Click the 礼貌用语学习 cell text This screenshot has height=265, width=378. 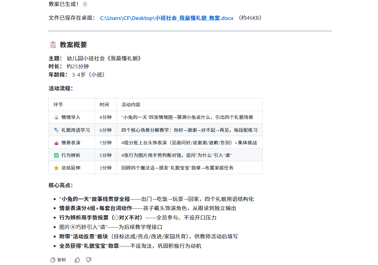click(76, 130)
